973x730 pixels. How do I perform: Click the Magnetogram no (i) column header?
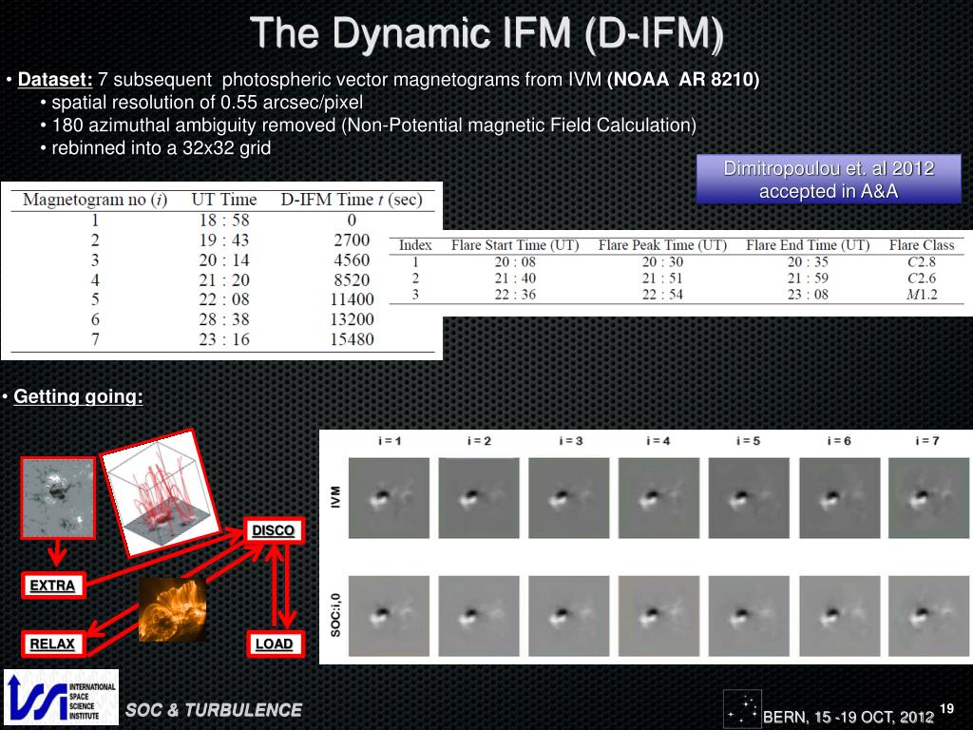tap(95, 200)
